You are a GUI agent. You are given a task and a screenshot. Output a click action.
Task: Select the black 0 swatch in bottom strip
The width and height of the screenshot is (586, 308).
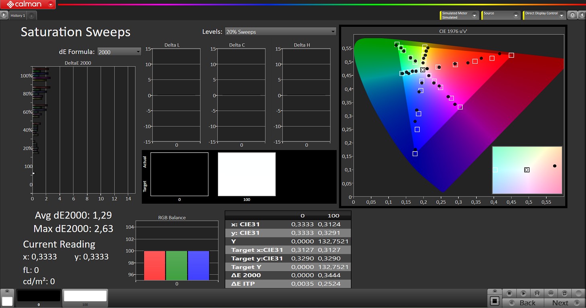coord(39,297)
